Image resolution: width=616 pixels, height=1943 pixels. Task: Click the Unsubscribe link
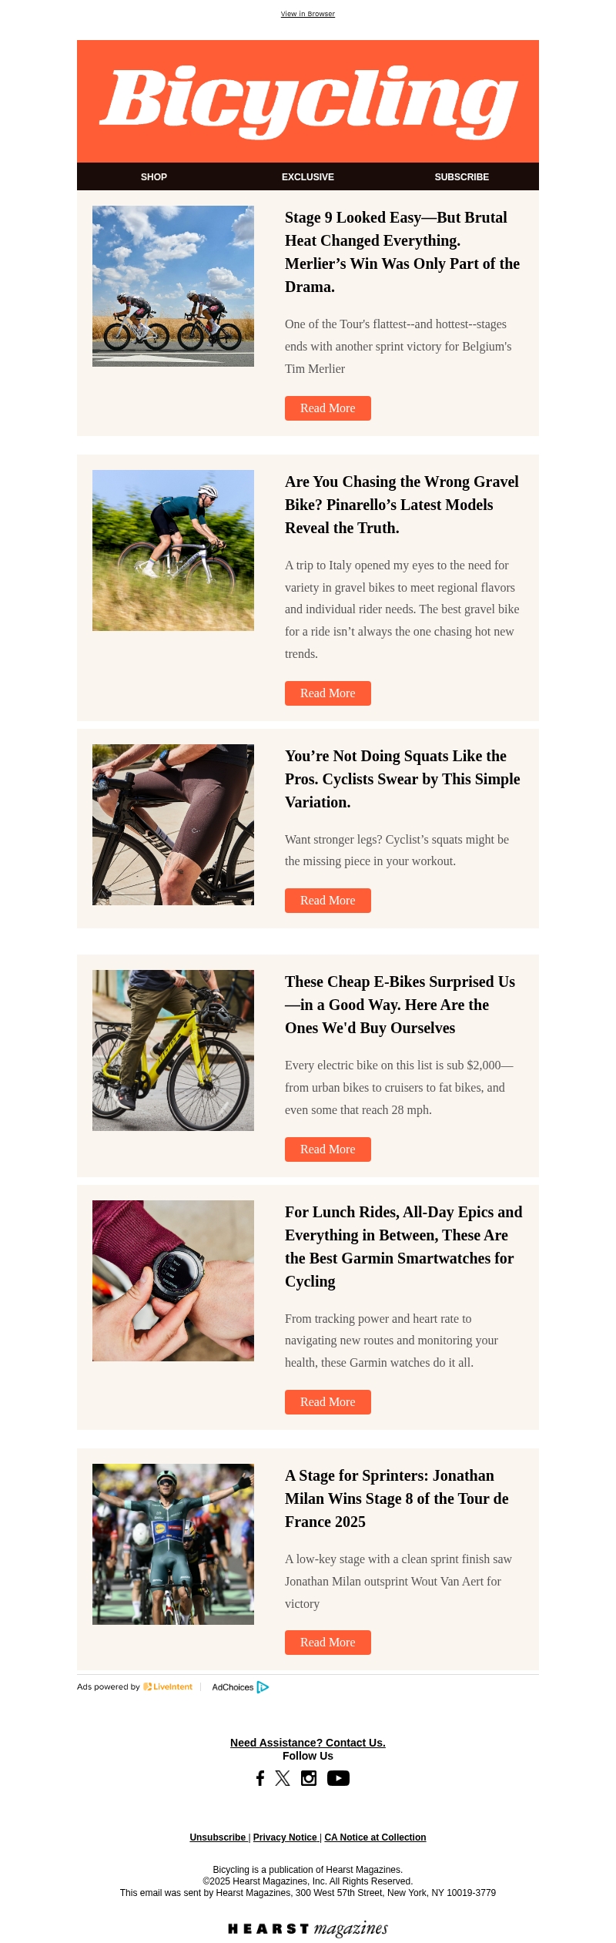217,1837
